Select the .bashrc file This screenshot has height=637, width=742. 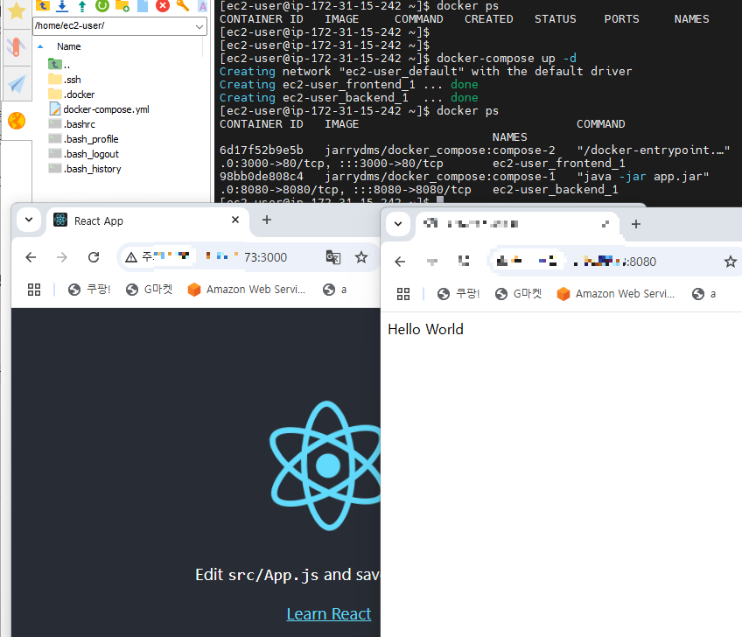[x=72, y=124]
